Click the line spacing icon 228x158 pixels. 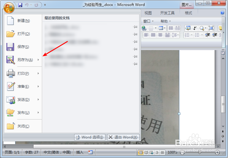coord(174,35)
